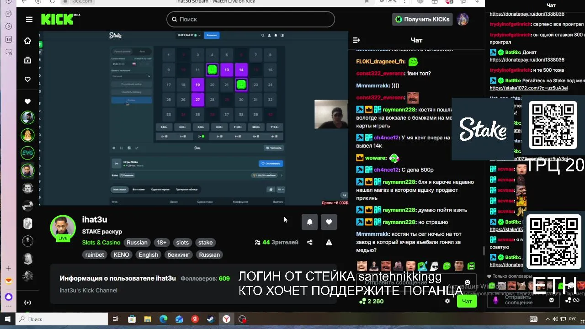Select the stake tag

click(205, 243)
